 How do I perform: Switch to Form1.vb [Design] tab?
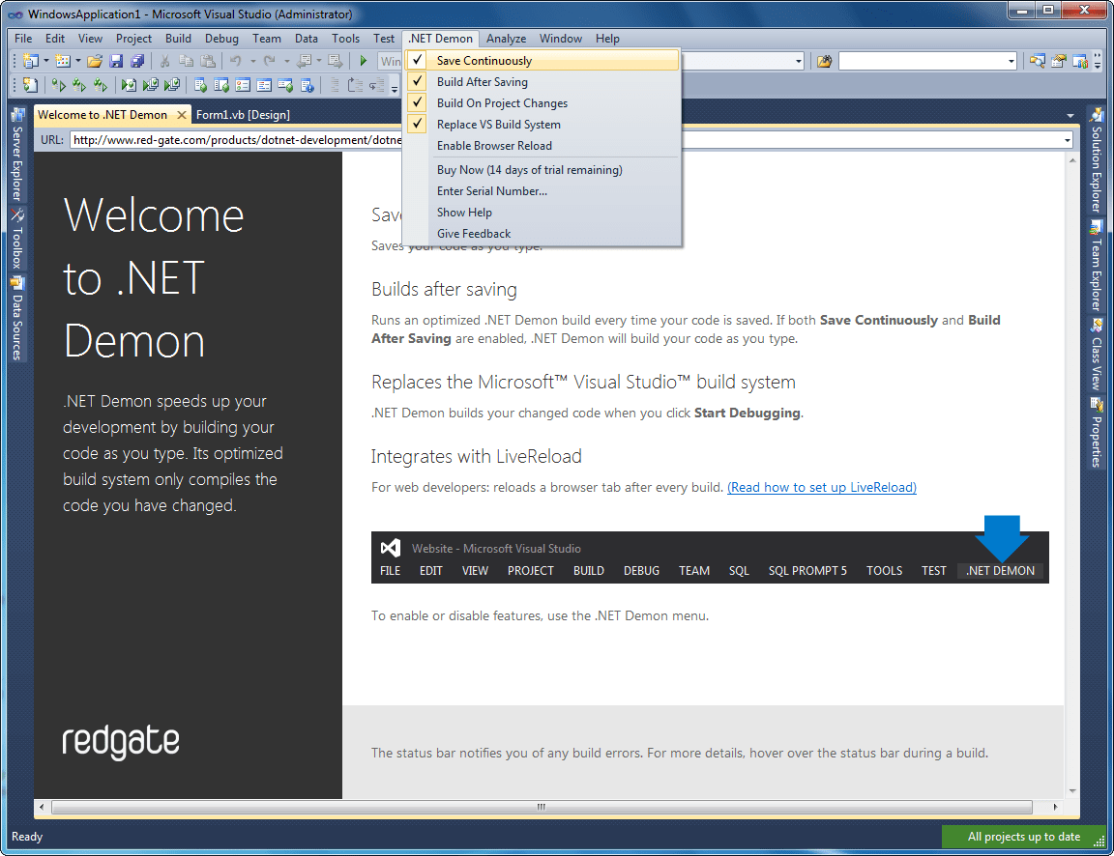pos(243,115)
